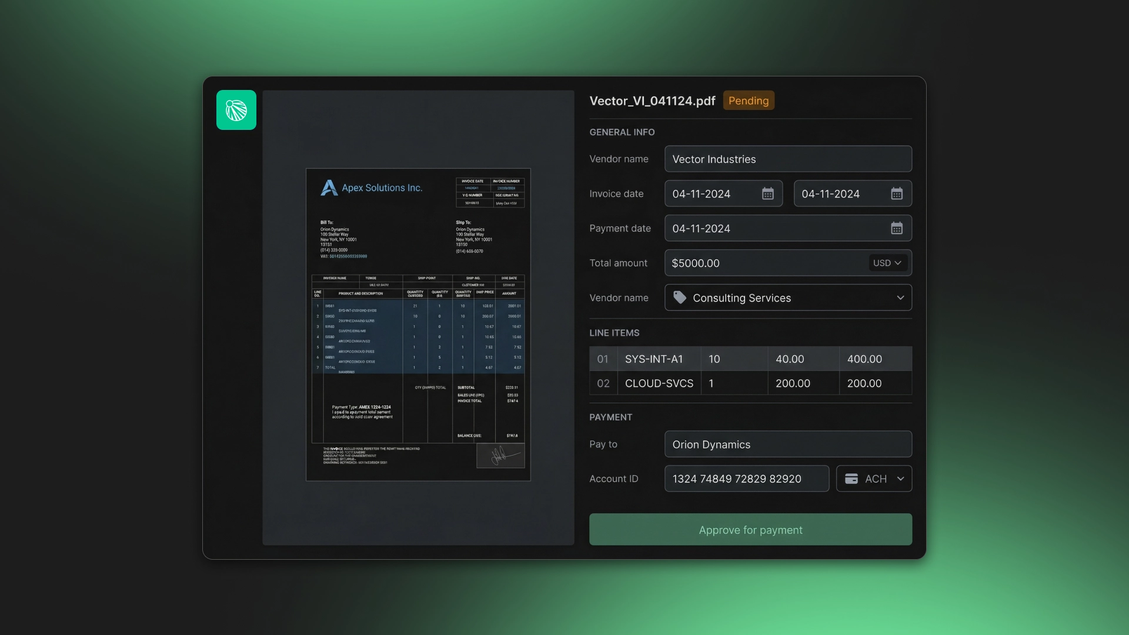The height and width of the screenshot is (635, 1129).
Task: Expand the Consulting Services category dropdown
Action: coord(900,298)
